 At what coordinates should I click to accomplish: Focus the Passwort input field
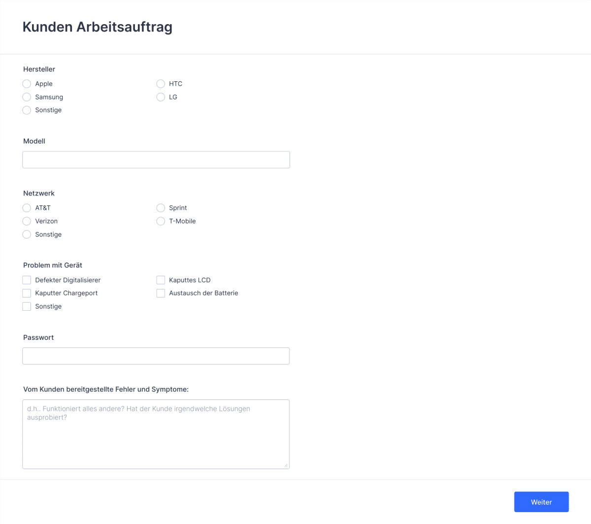(x=156, y=356)
